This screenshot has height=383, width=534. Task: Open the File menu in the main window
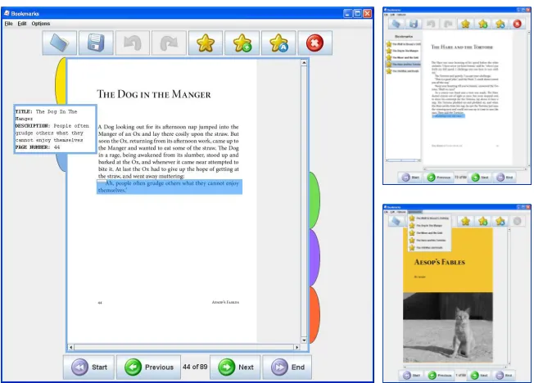pos(8,24)
